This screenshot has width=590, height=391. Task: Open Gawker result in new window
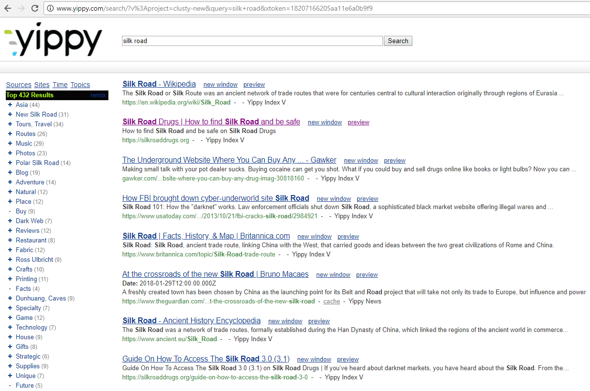[x=361, y=160]
